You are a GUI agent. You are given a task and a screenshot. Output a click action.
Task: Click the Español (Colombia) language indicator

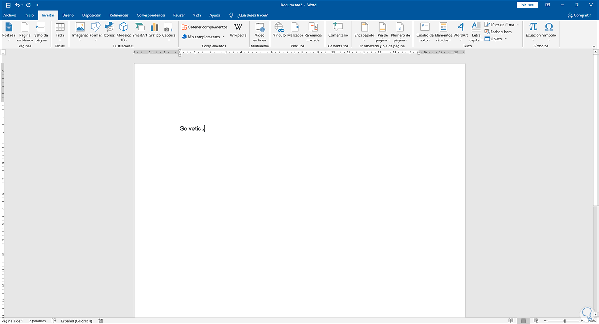[77, 321]
